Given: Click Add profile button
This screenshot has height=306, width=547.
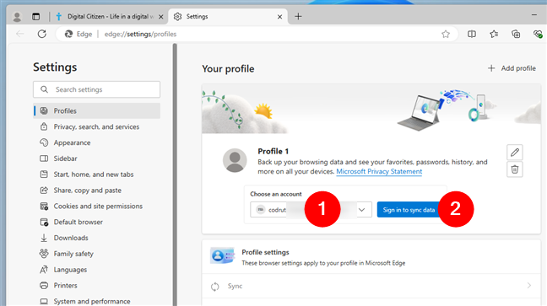Looking at the screenshot, I should pyautogui.click(x=512, y=68).
